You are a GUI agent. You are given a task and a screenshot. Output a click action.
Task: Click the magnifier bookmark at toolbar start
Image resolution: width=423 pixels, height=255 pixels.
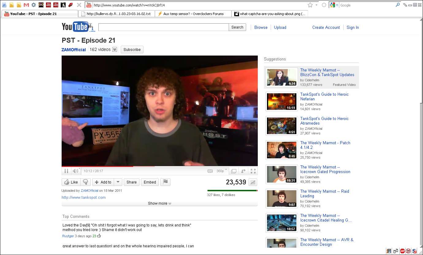(x=4, y=5)
